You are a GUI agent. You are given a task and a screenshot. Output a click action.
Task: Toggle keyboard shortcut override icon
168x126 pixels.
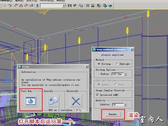pos(10,6)
